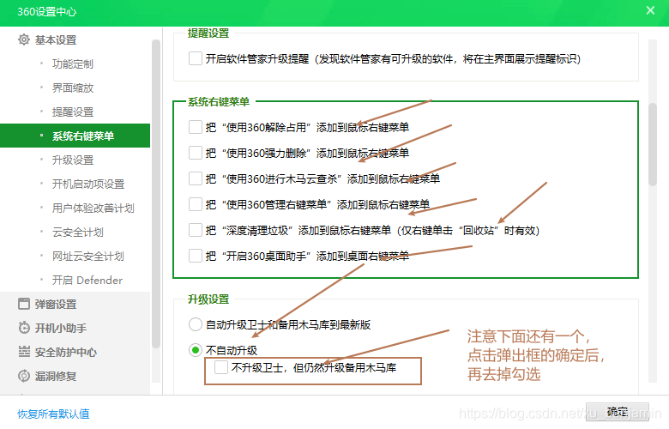
Task: Select the 不自动升级 radio button
Action: [196, 350]
